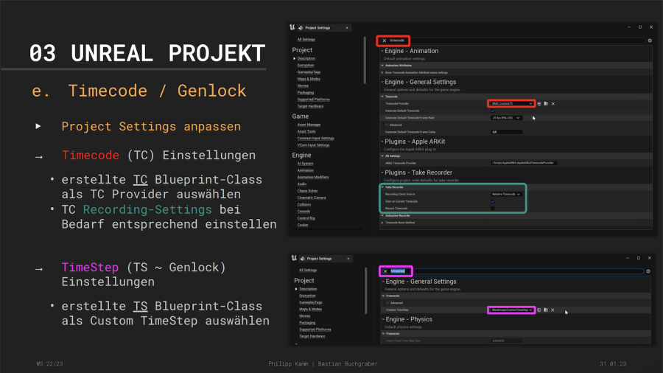The height and width of the screenshot is (373, 663).
Task: Open Timecode Provider dropdown BMD_CustomTC
Action: pos(511,104)
